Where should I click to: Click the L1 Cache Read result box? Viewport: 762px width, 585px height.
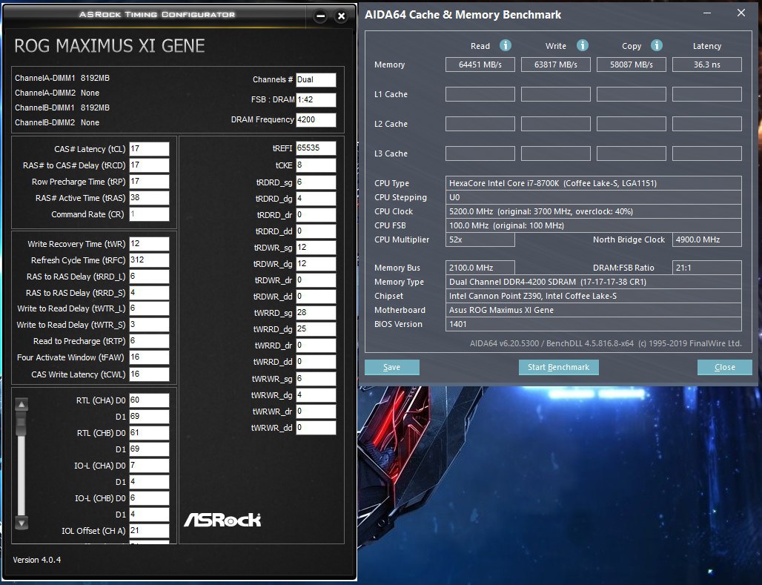480,94
